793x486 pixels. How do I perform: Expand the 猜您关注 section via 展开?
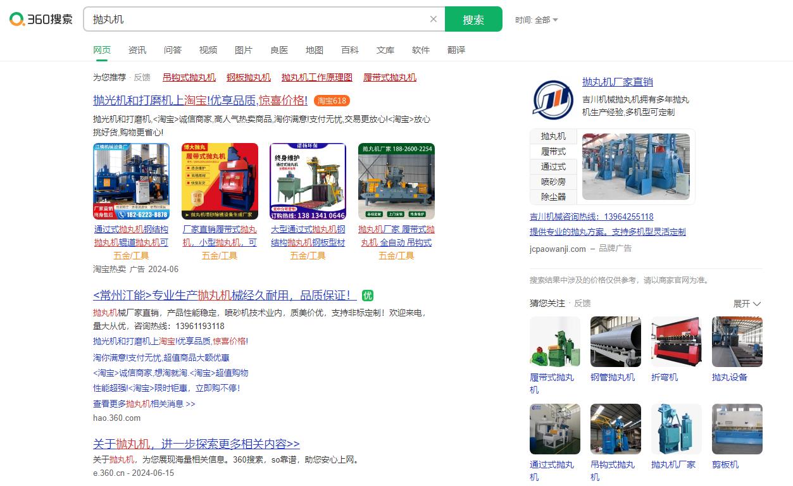[744, 304]
